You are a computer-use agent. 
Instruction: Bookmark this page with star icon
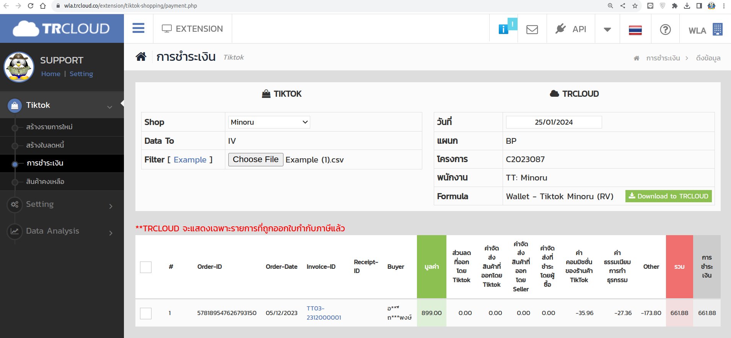pyautogui.click(x=635, y=6)
